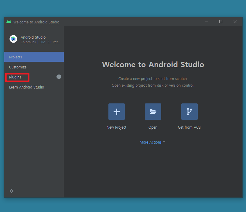The image size is (246, 212).
Task: Minimize the Welcome window
Action: 207,22
